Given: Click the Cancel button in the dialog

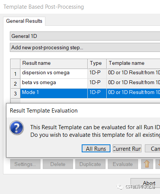Looking at the screenshot, I should coord(152,149).
